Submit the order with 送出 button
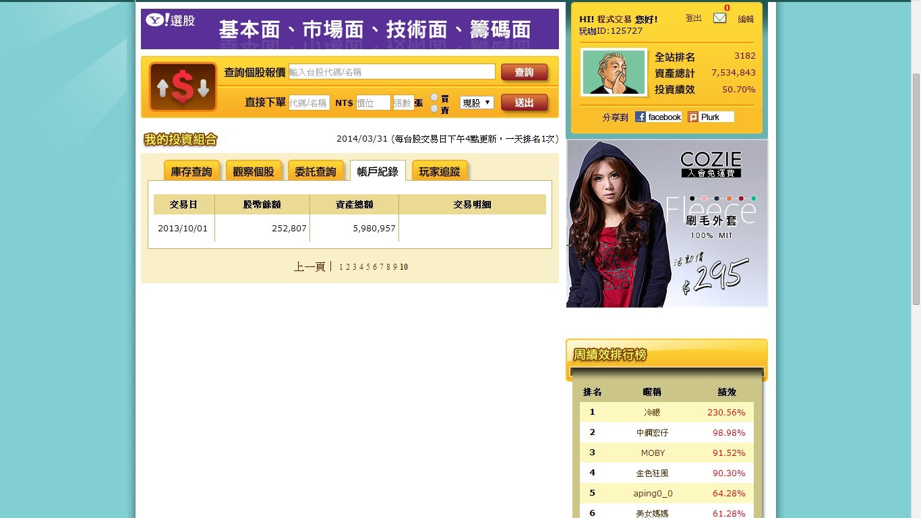921x518 pixels. click(524, 103)
